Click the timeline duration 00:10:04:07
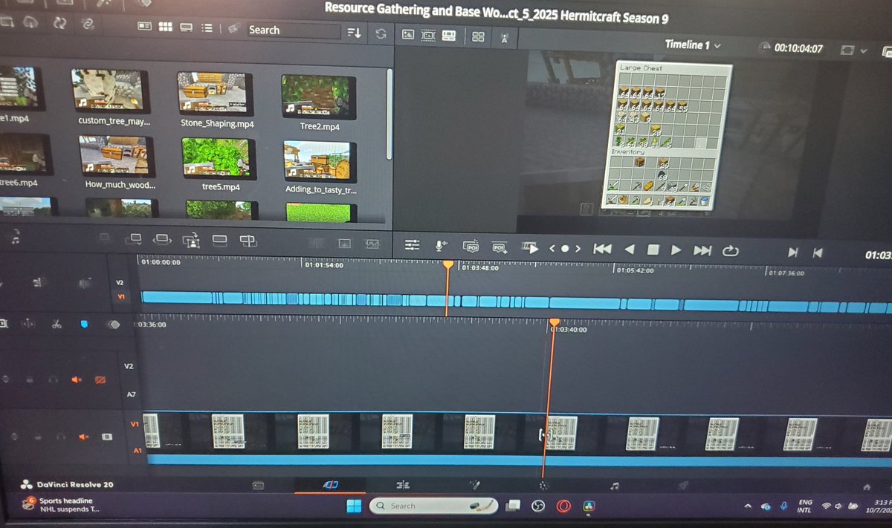The image size is (892, 528). [798, 48]
